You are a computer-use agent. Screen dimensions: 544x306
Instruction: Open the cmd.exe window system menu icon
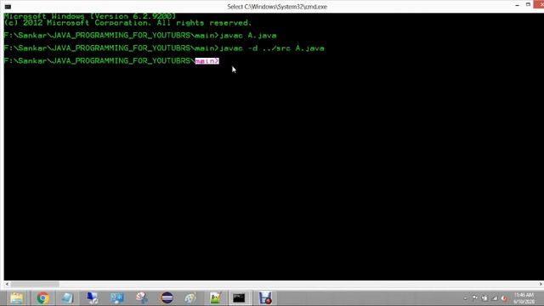[x=8, y=6]
